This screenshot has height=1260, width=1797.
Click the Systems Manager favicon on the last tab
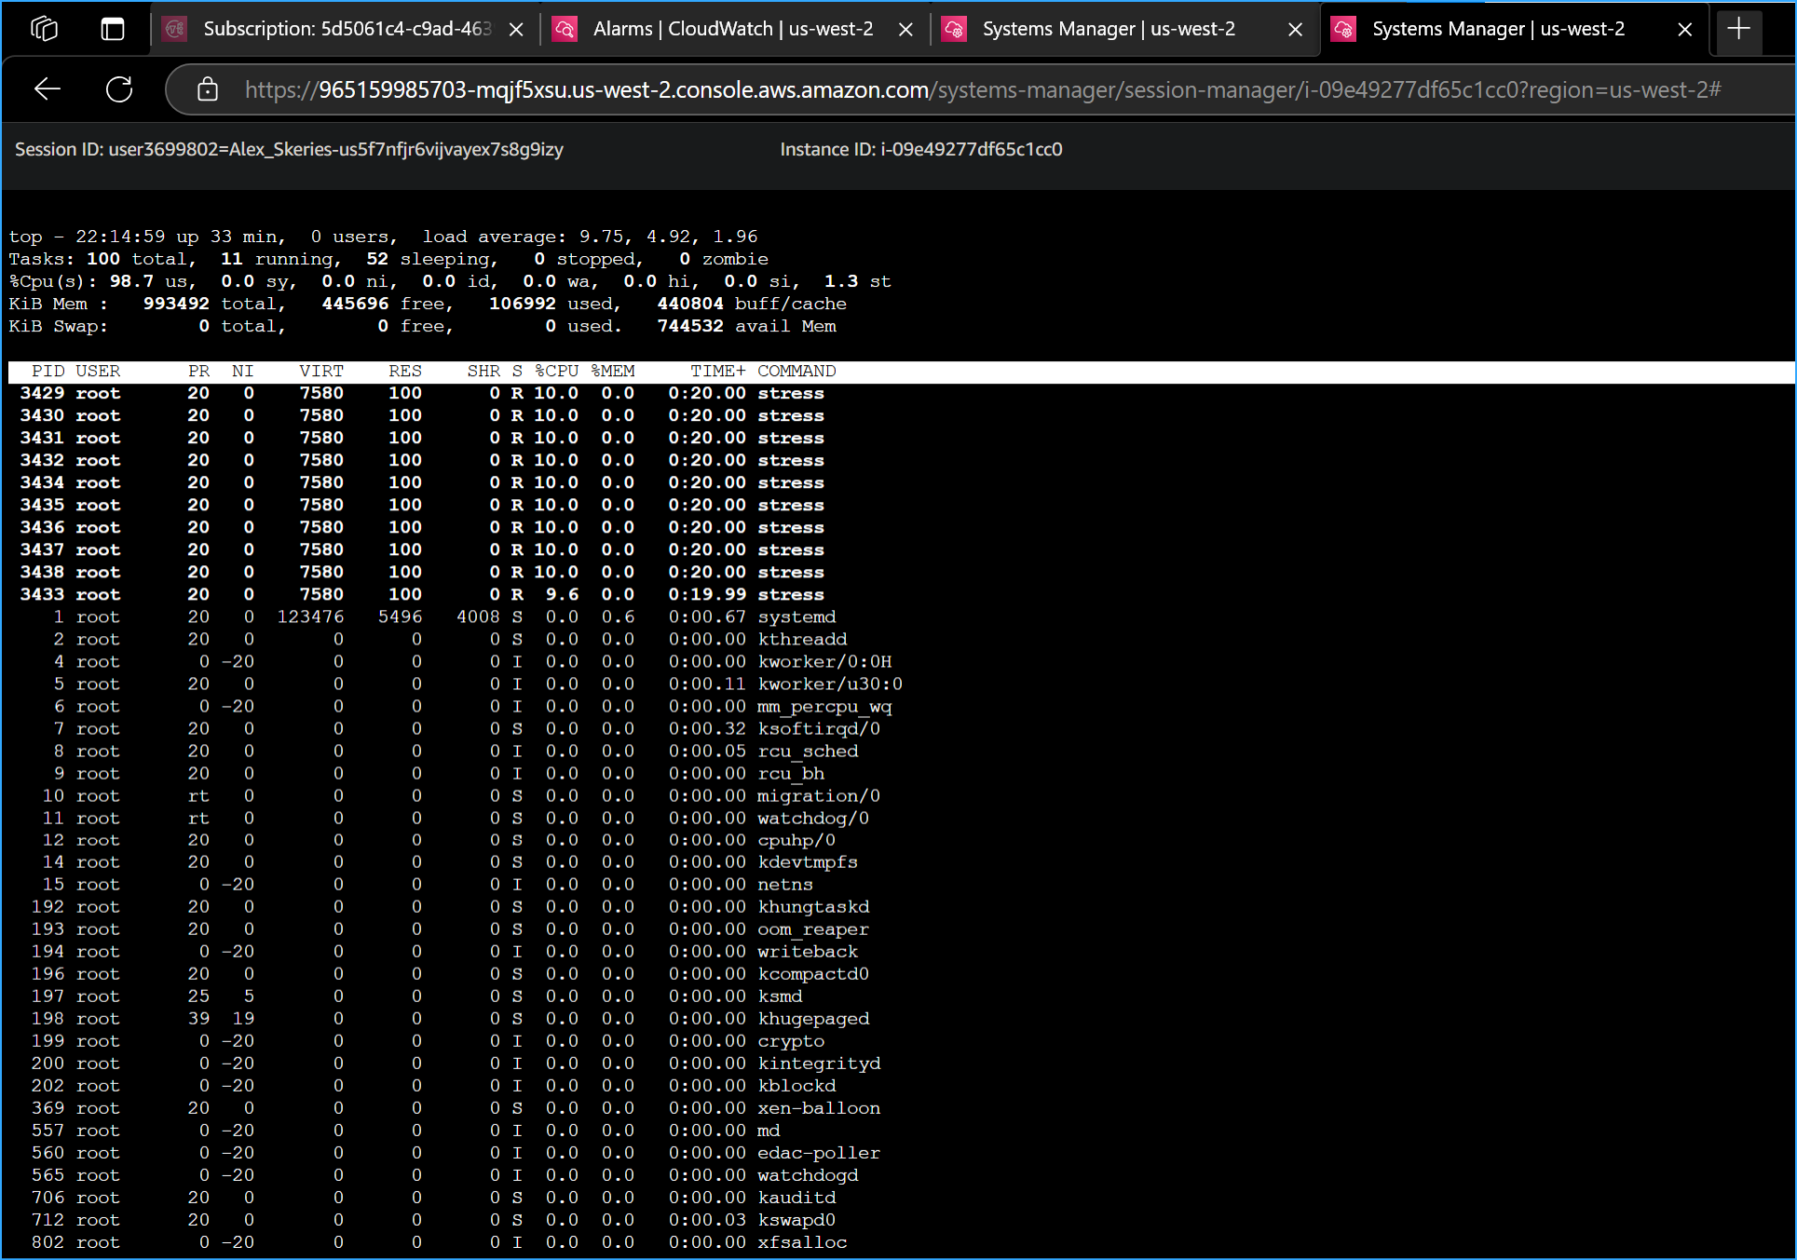tap(1343, 29)
